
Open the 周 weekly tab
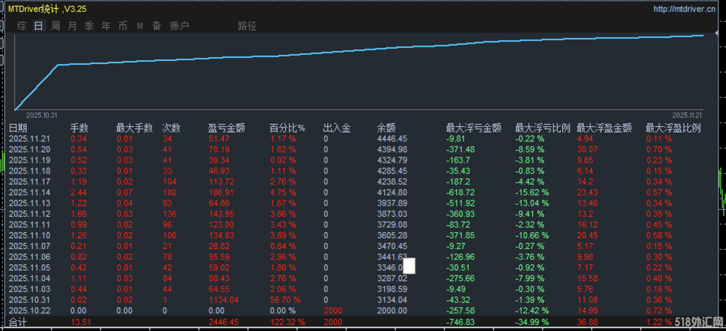tap(55, 26)
